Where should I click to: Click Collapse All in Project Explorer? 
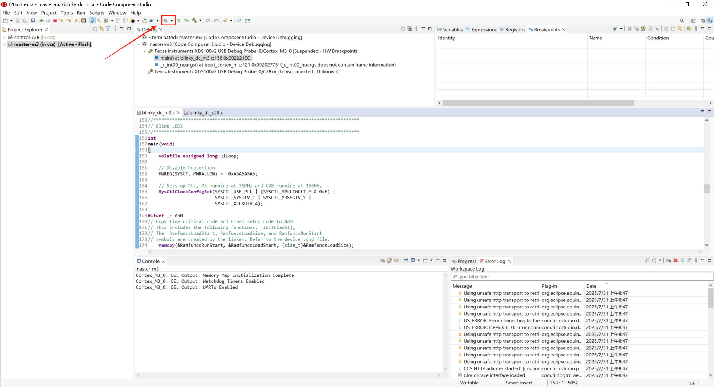click(x=95, y=29)
